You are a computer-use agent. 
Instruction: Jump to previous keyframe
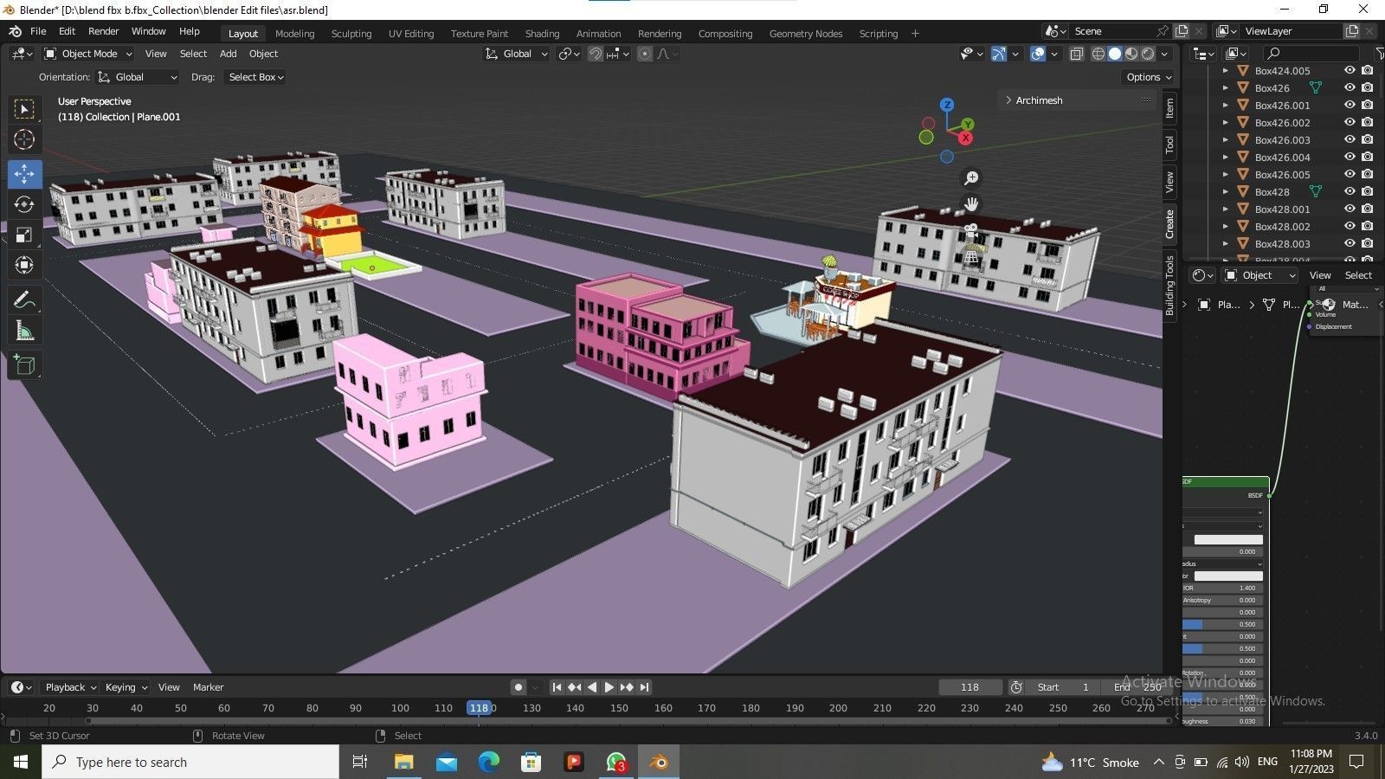point(574,687)
